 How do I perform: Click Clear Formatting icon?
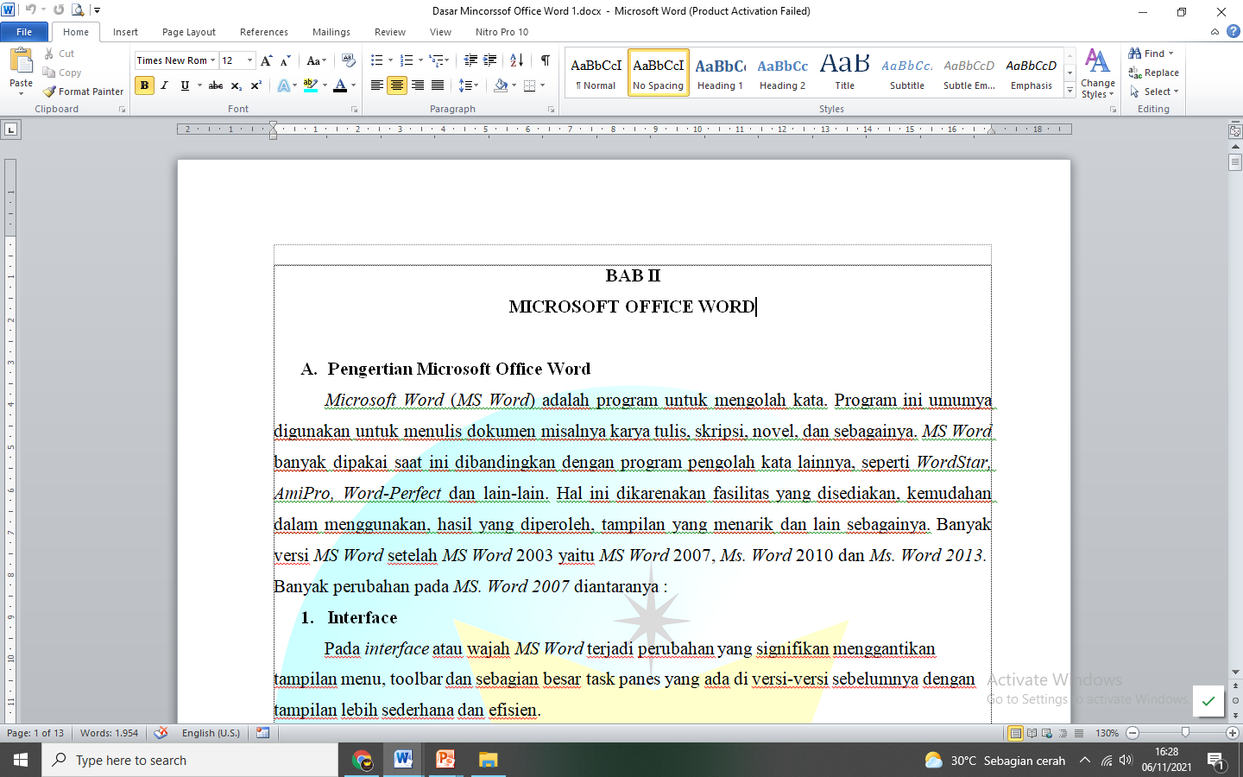(x=349, y=60)
